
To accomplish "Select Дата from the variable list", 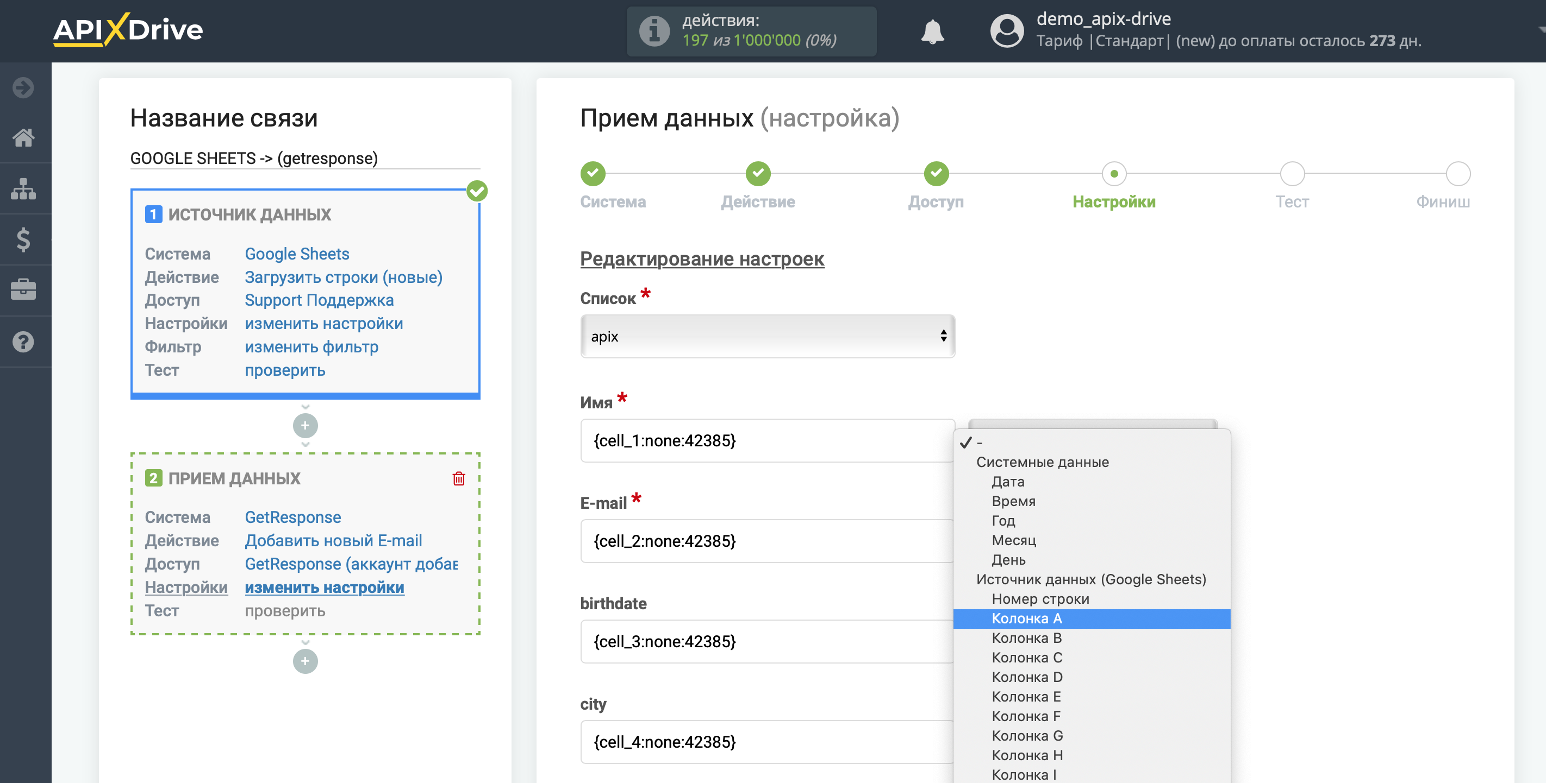I will tap(1092, 482).
